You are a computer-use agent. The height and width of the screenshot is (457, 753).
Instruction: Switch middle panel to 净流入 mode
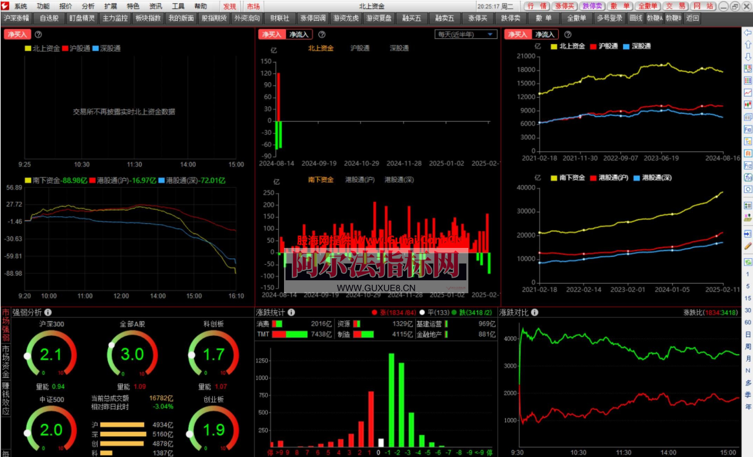[x=299, y=34]
